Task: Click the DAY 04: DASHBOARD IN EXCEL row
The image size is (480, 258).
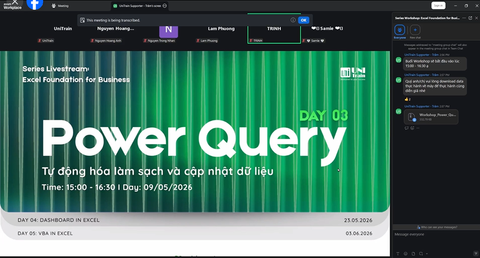Action: point(195,220)
